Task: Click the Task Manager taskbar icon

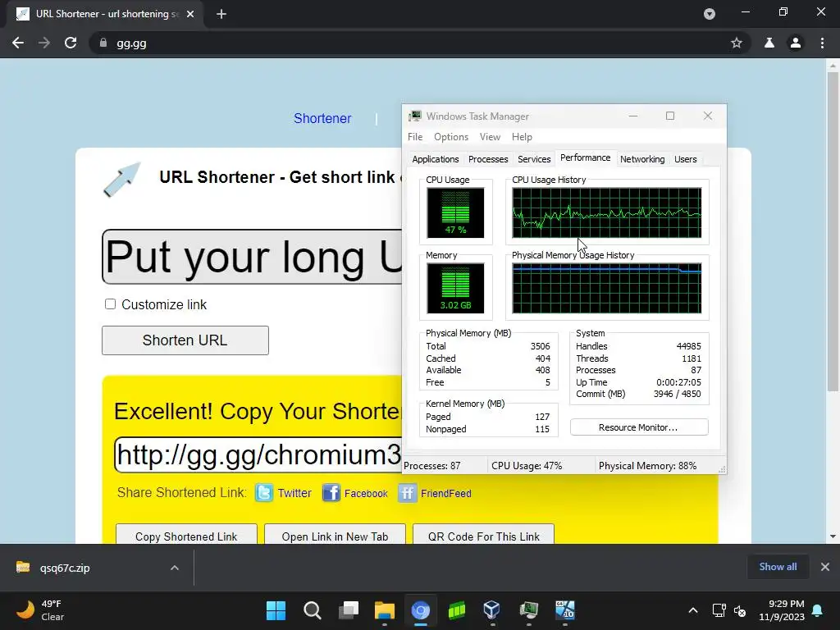Action: (x=529, y=610)
